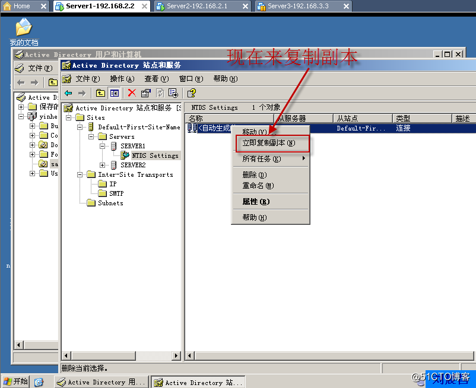Click the Up One Level folder icon
Screen dimensions: 476x388
(x=100, y=93)
